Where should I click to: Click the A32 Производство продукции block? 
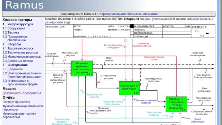pos(129,88)
